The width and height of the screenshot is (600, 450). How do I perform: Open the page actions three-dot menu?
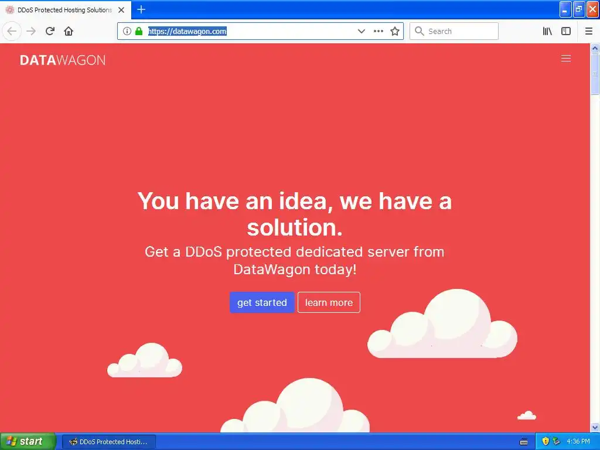pyautogui.click(x=378, y=31)
